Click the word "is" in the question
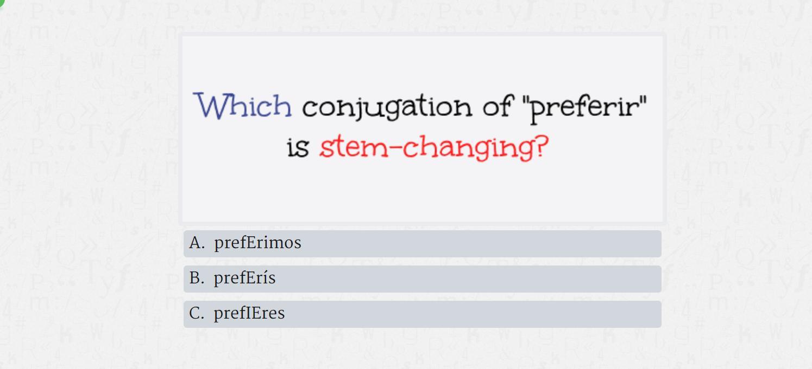The height and width of the screenshot is (369, 812). tap(298, 147)
